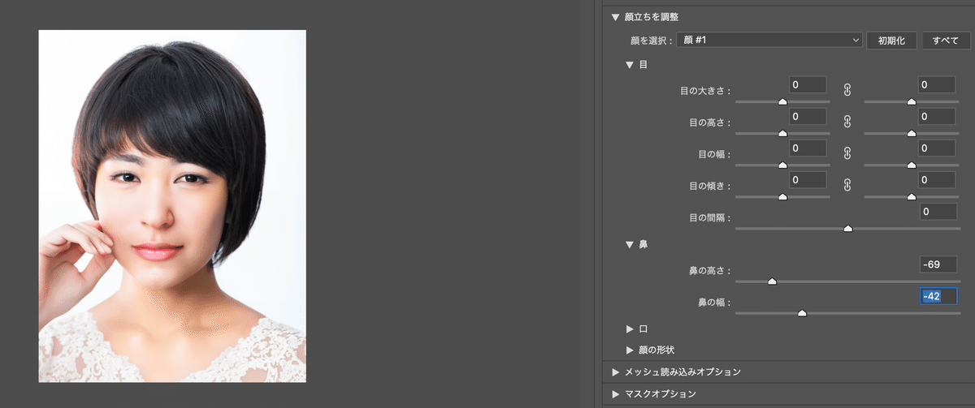Click right 目の幅 slider handle
This screenshot has width=975, height=408.
pyautogui.click(x=911, y=165)
